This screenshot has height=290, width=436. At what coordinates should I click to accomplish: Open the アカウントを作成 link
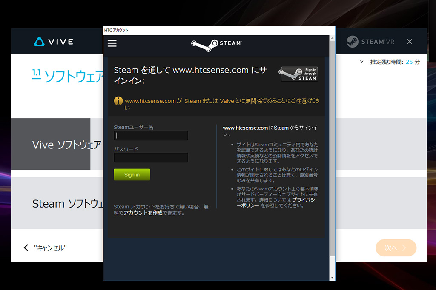(x=143, y=213)
